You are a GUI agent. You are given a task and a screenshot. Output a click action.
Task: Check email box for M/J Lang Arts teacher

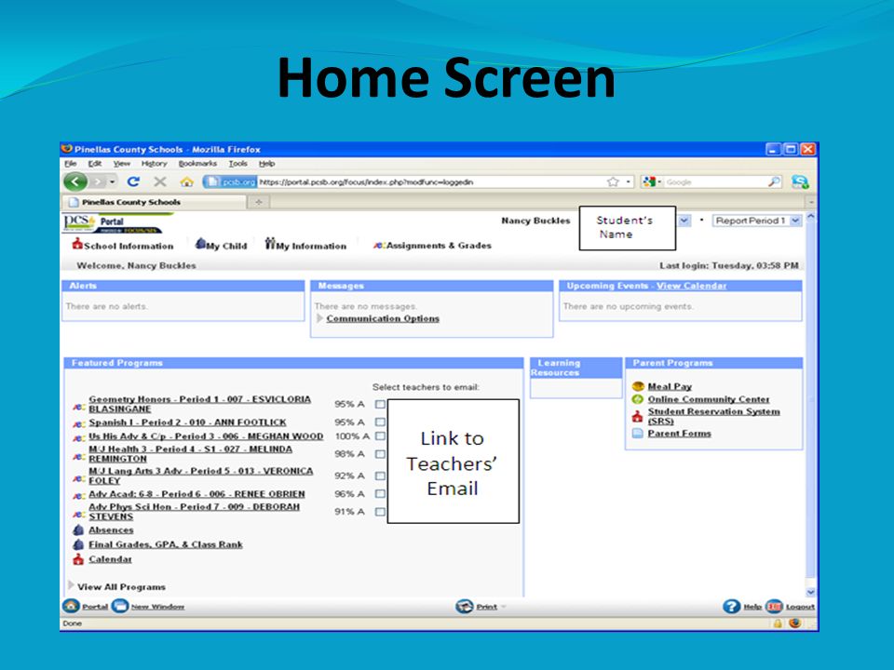click(380, 476)
